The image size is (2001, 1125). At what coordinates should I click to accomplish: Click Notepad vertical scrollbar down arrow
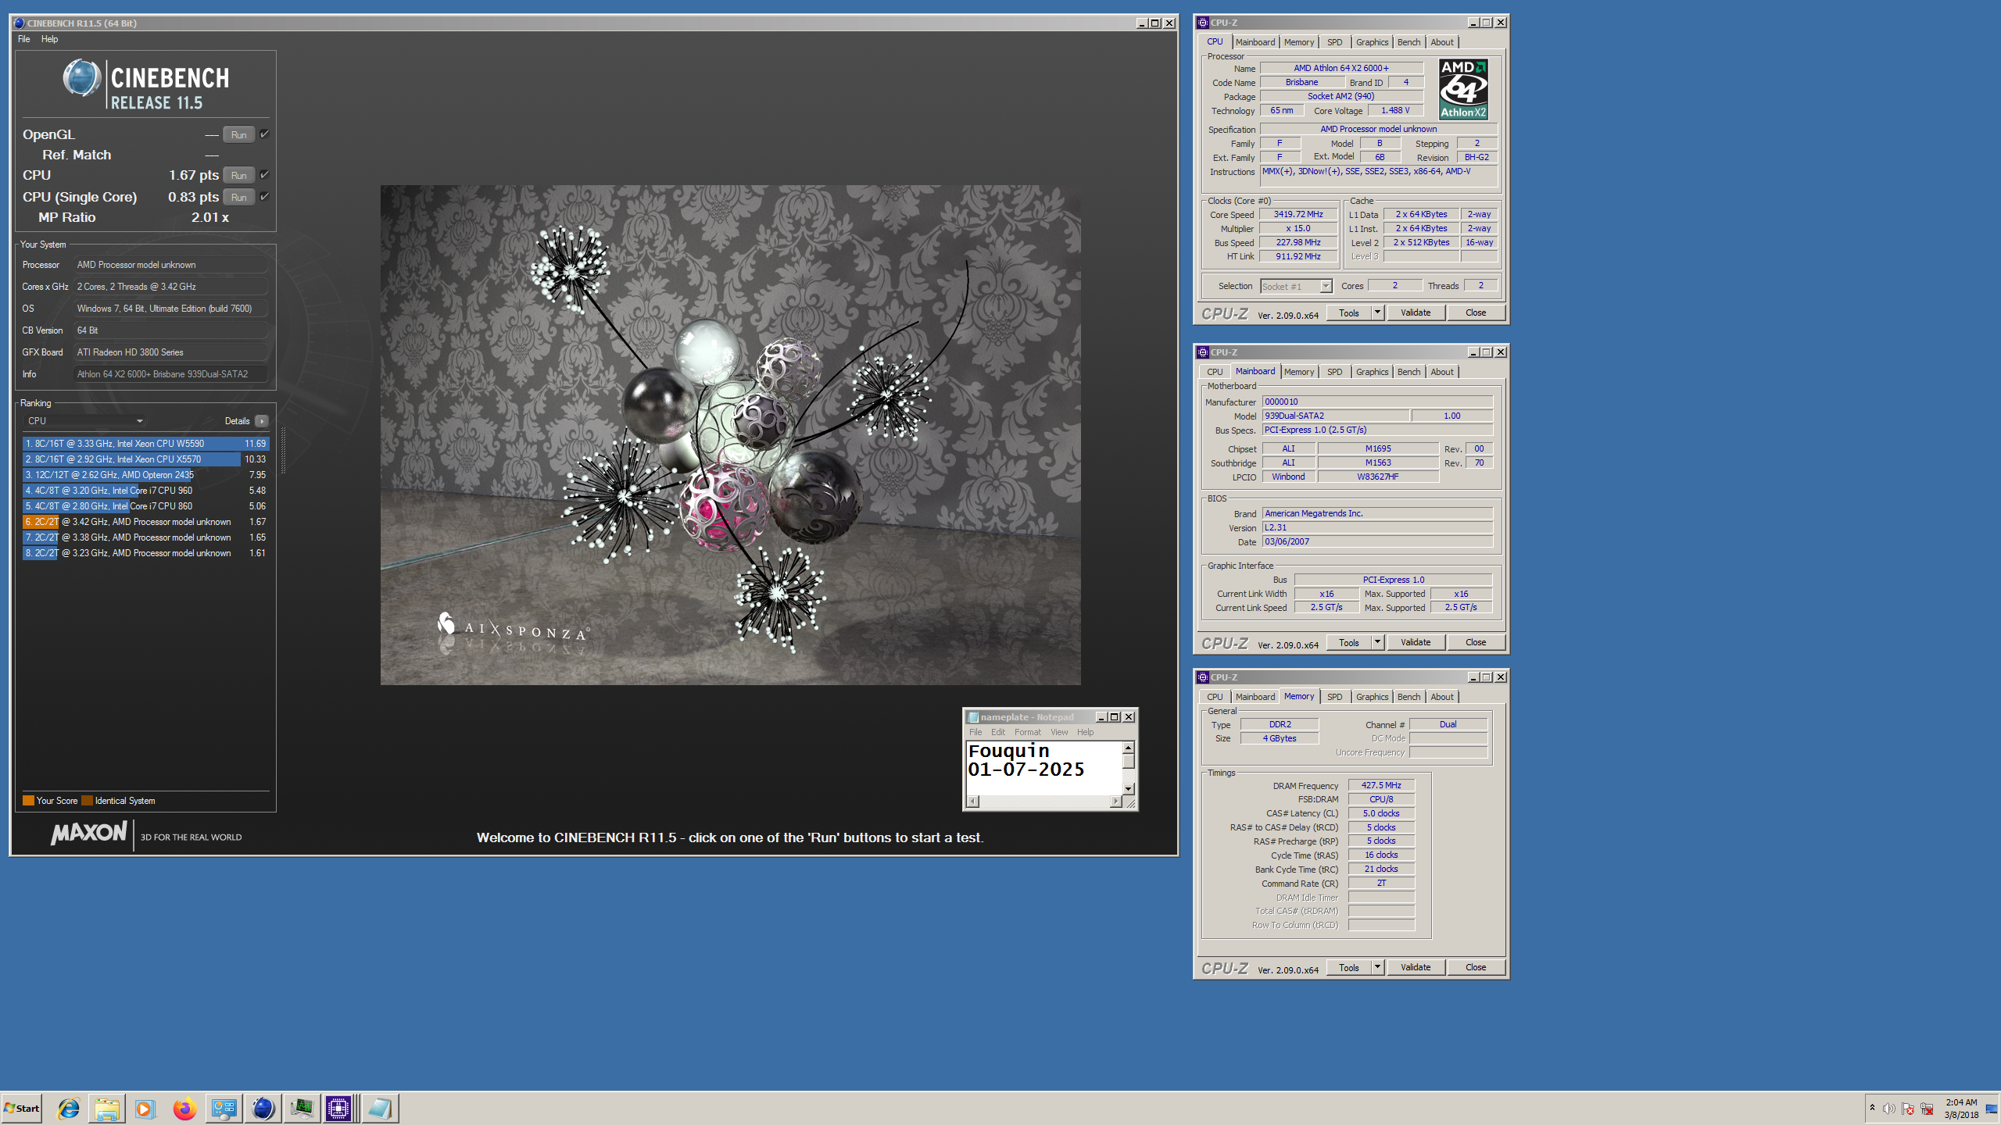1128,789
